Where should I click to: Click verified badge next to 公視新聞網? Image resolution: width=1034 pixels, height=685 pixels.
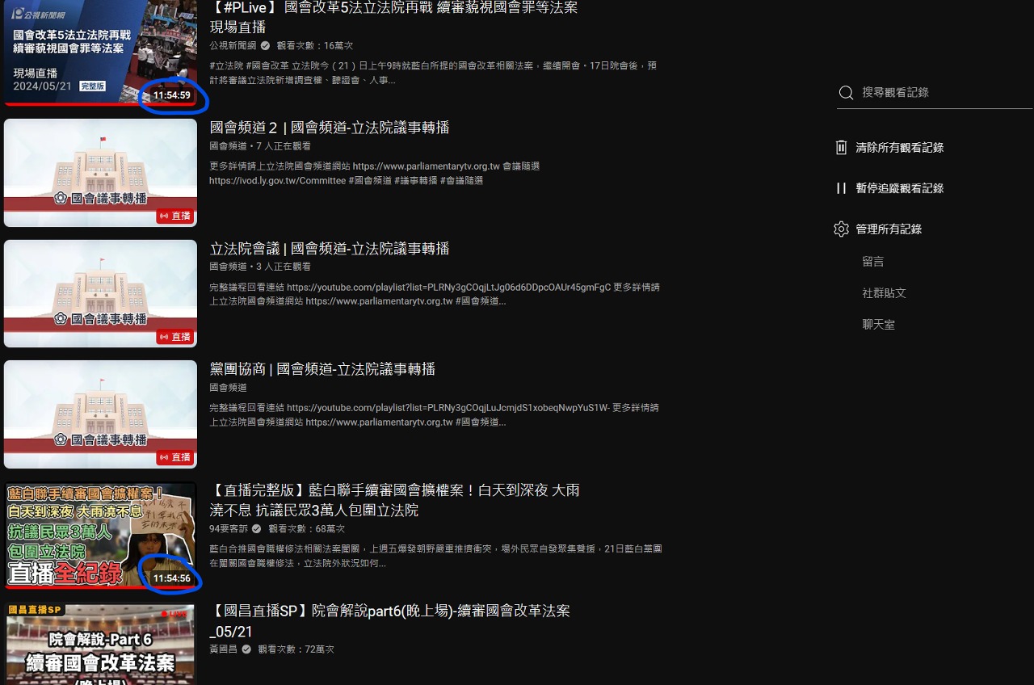pos(265,46)
